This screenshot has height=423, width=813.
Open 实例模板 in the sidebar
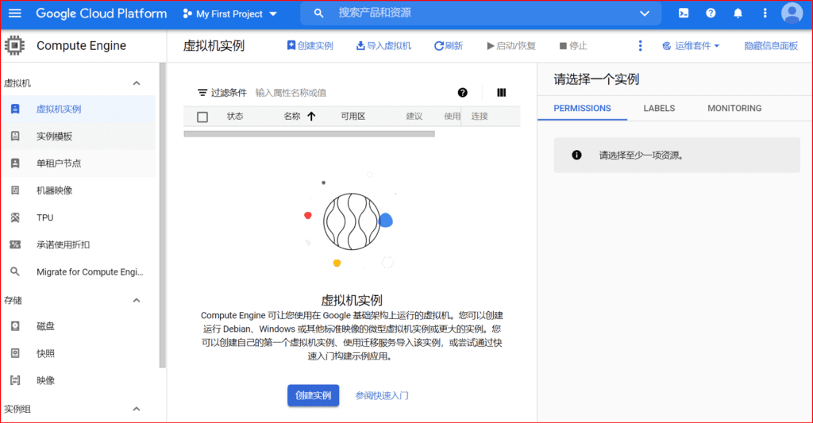(x=78, y=137)
